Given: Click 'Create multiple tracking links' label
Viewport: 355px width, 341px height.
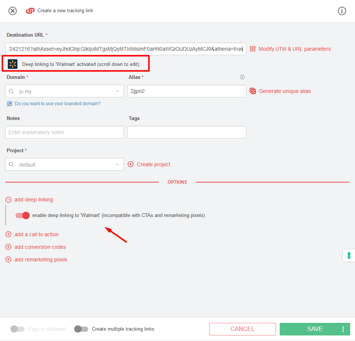Looking at the screenshot, I should pyautogui.click(x=123, y=329).
